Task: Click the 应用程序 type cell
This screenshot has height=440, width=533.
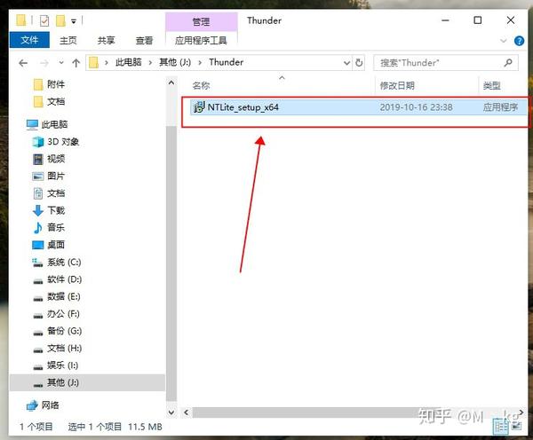Action: (500, 107)
